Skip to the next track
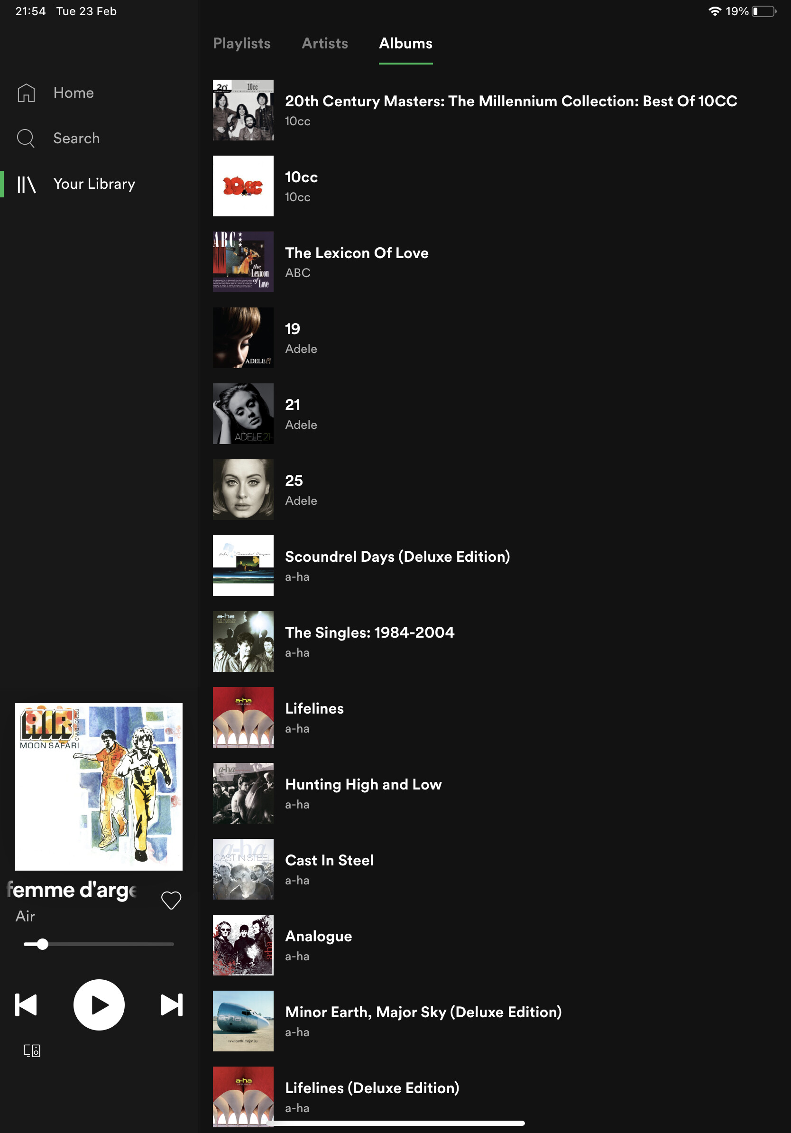This screenshot has height=1133, width=791. point(172,1005)
